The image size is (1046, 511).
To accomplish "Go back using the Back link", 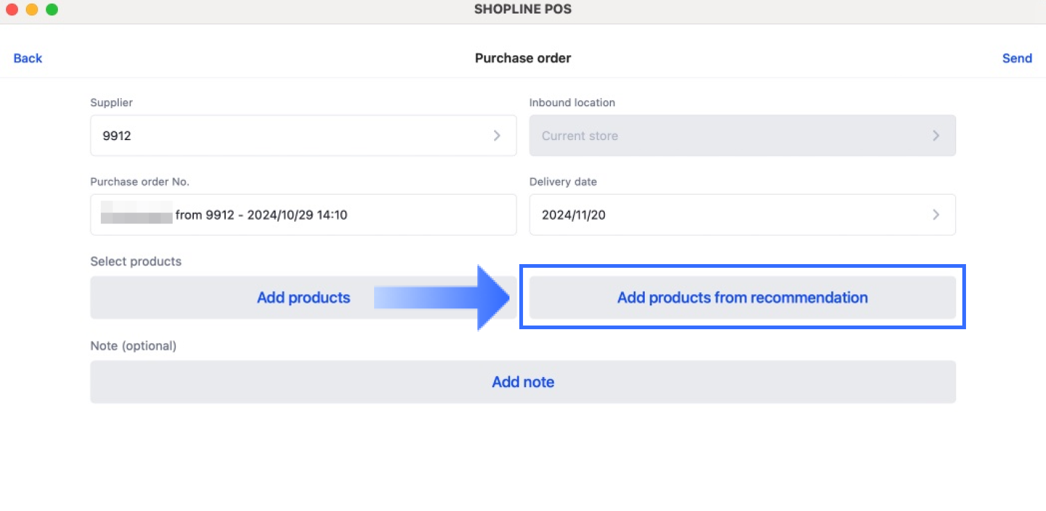I will [28, 58].
